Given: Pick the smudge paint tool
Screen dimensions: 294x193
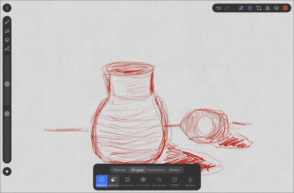Looking at the screenshot, I should tap(7, 48).
